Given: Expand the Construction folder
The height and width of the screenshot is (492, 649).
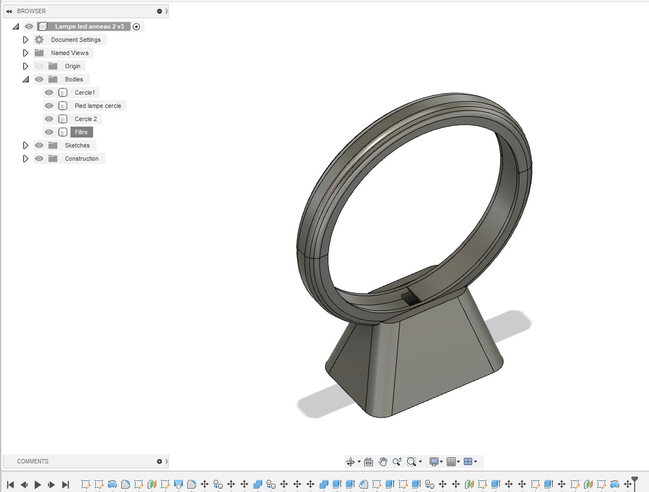Looking at the screenshot, I should 25,158.
